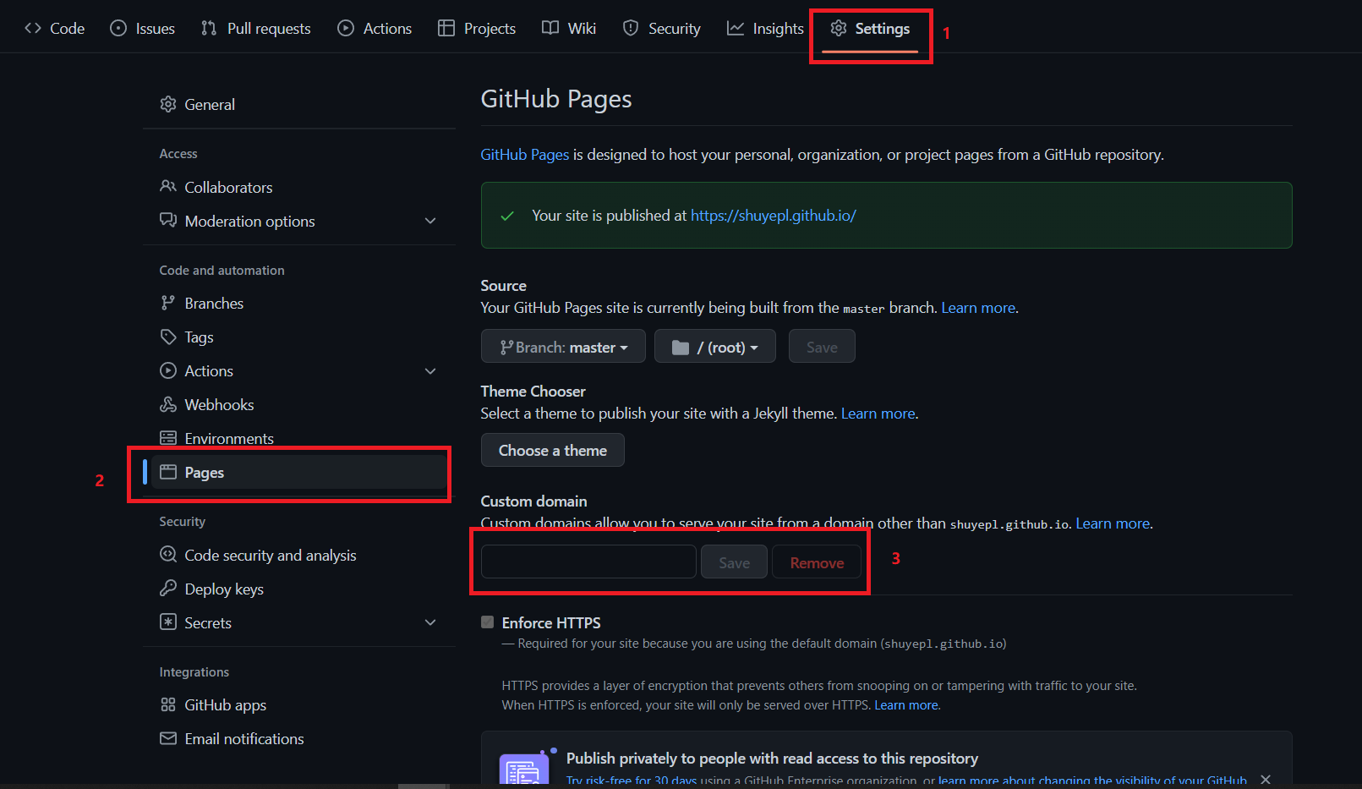Click the Webhooks icon in sidebar
Screen dimensions: 1362x789
tap(168, 404)
